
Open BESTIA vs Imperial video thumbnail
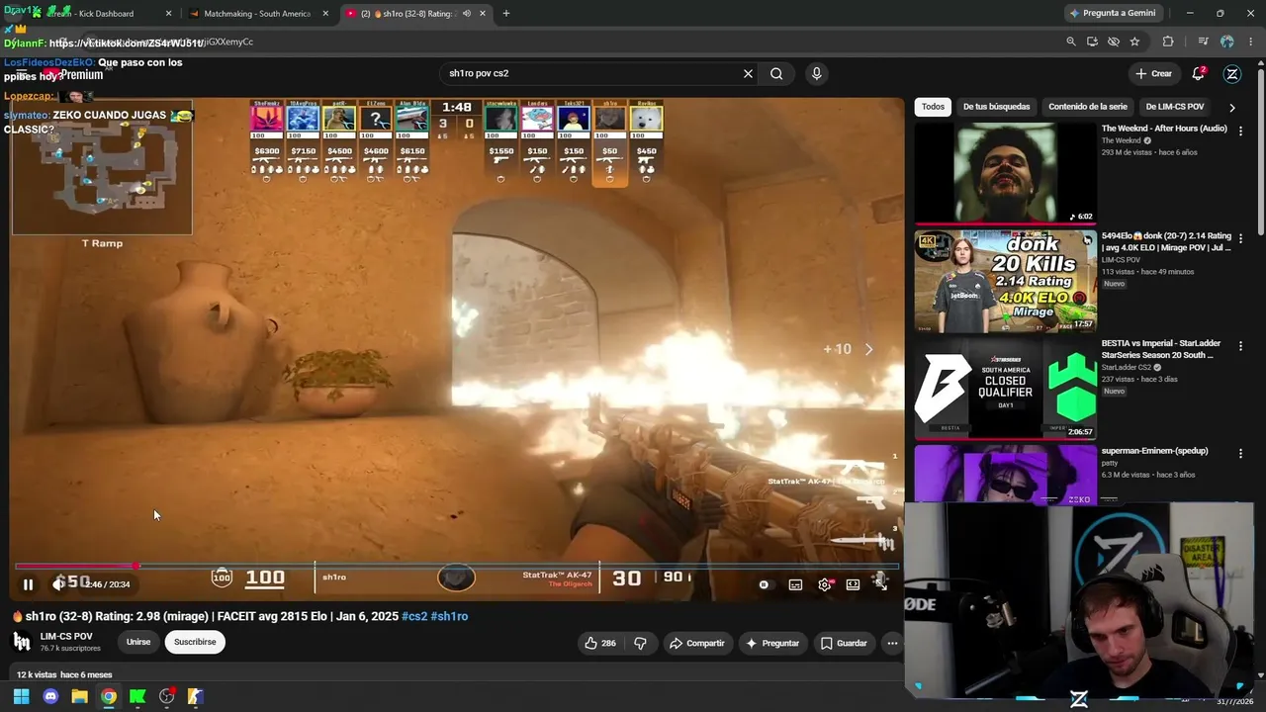pos(1005,389)
